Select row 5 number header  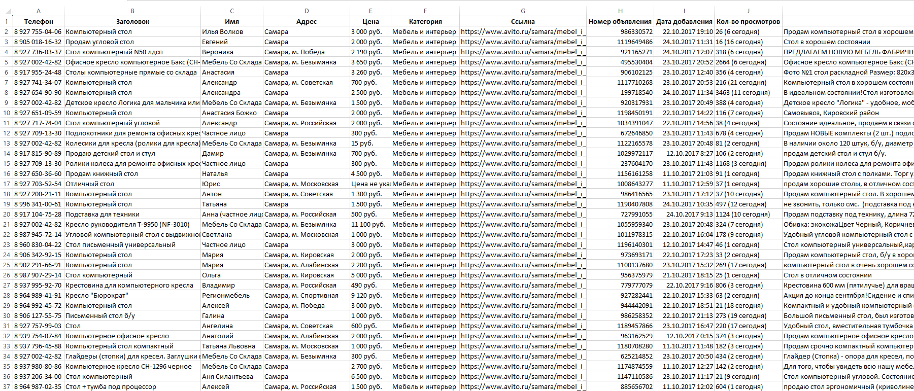7,62
